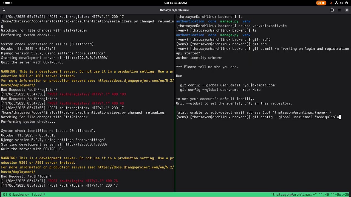The image size is (351, 197).
Task: Open the docs.djangoproject.com link in first warning
Action: (x=136, y=81)
